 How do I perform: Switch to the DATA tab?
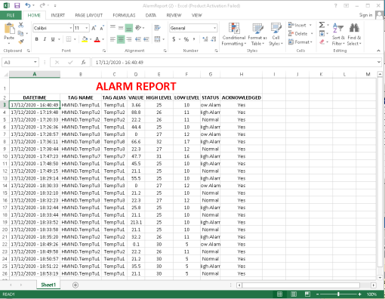151,15
